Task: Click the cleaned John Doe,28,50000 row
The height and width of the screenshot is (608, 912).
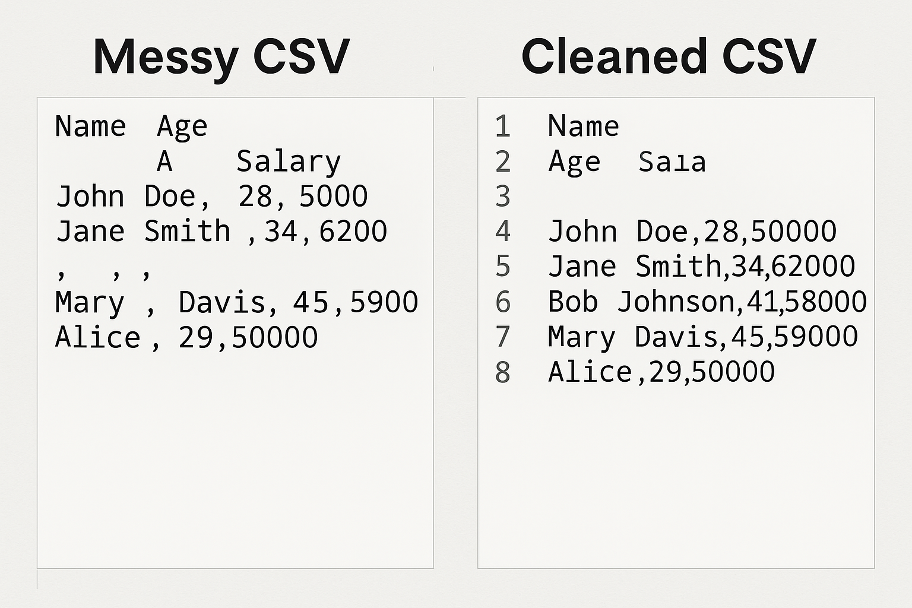Action: click(692, 232)
